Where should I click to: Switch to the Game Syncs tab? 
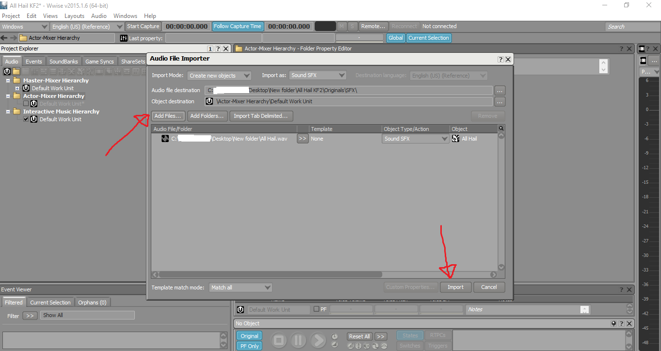pyautogui.click(x=99, y=62)
